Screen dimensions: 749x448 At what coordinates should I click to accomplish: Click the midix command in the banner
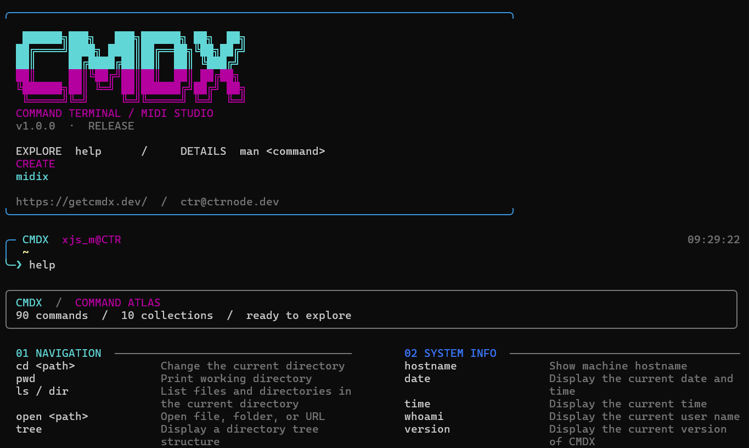[32, 176]
